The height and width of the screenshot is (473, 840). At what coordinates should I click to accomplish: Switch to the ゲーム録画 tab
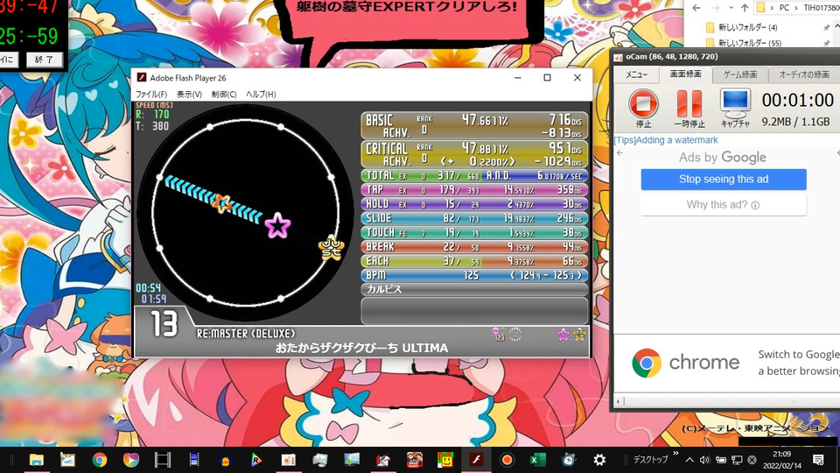(740, 74)
